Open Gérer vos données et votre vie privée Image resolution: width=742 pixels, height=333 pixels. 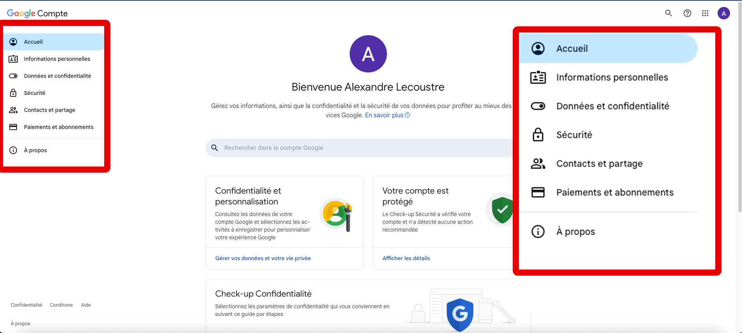click(263, 258)
